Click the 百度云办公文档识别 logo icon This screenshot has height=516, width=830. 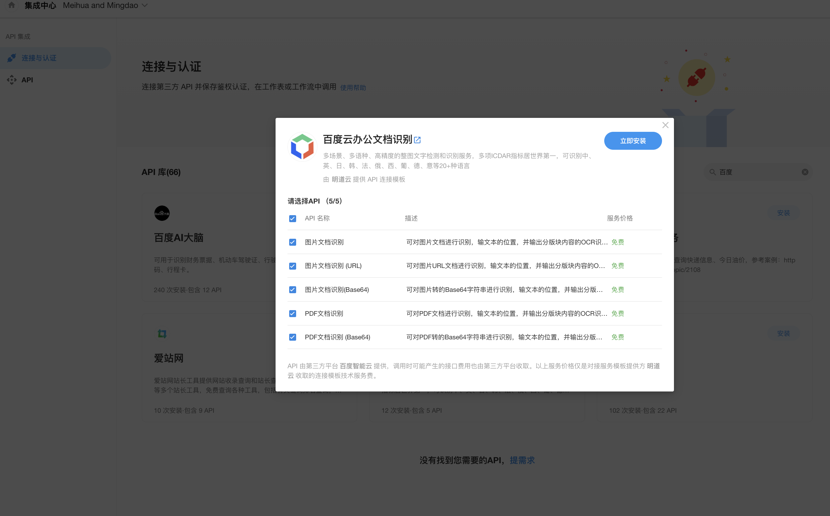click(x=302, y=147)
